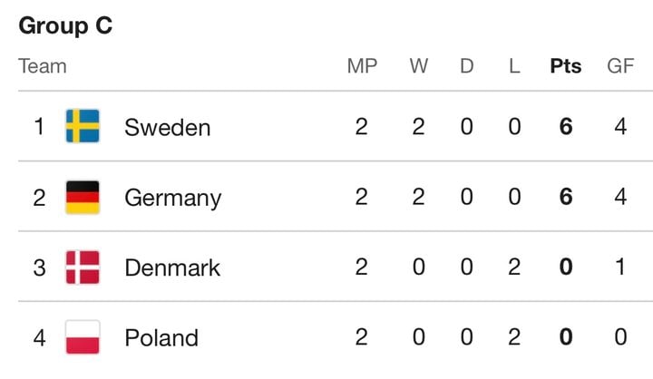Image resolution: width=653 pixels, height=379 pixels.
Task: Click the D column header
Action: [467, 66]
